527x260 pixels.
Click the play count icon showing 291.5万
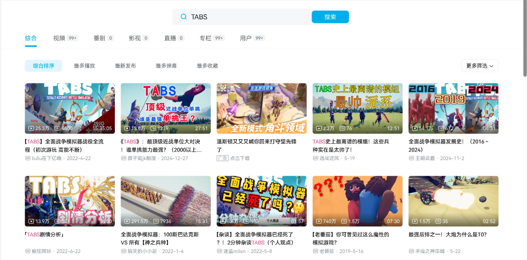pyautogui.click(x=127, y=221)
